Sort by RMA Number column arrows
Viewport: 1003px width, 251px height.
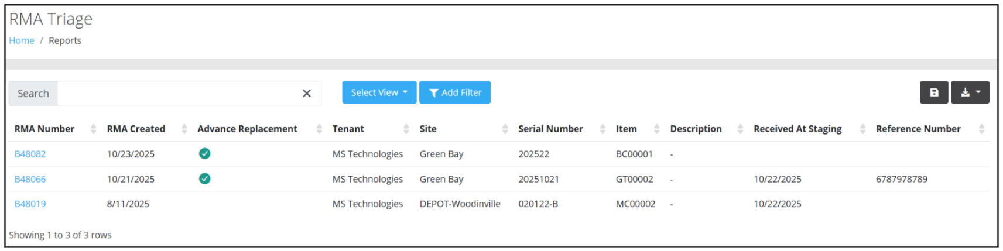[93, 129]
